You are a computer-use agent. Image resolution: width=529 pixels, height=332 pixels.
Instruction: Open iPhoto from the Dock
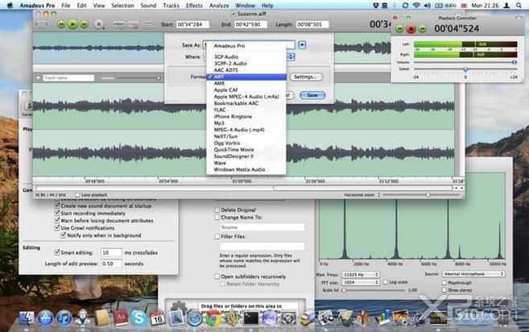coord(400,317)
